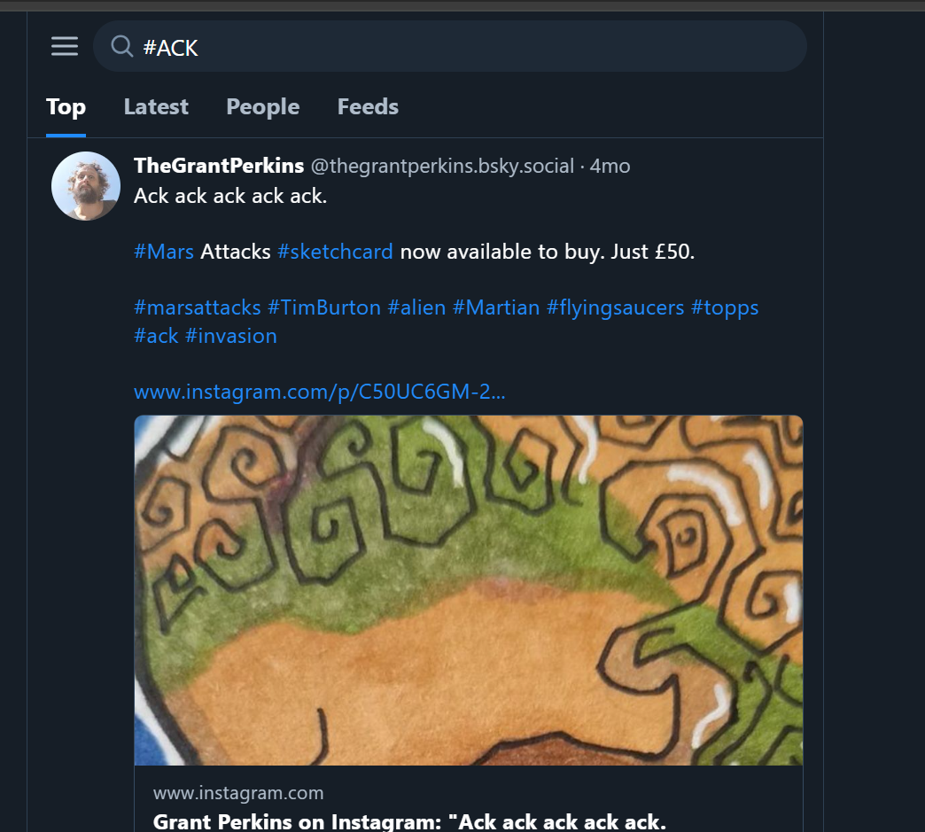The image size is (925, 832).
Task: Switch to the Top tab
Action: (66, 107)
